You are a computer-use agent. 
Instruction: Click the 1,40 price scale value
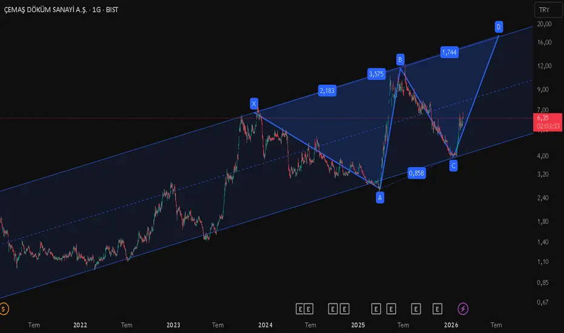tap(543, 242)
